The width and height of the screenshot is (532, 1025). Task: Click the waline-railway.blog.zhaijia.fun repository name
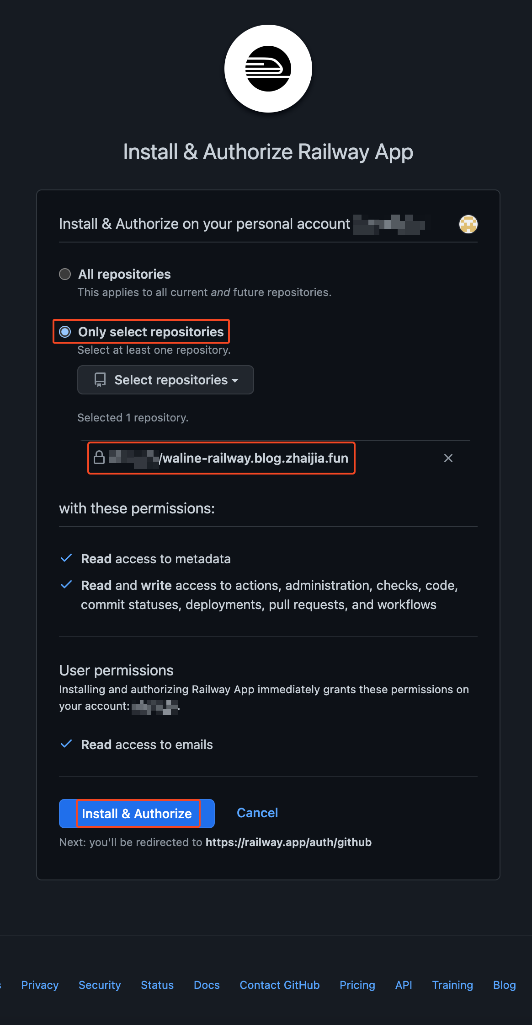pyautogui.click(x=255, y=458)
